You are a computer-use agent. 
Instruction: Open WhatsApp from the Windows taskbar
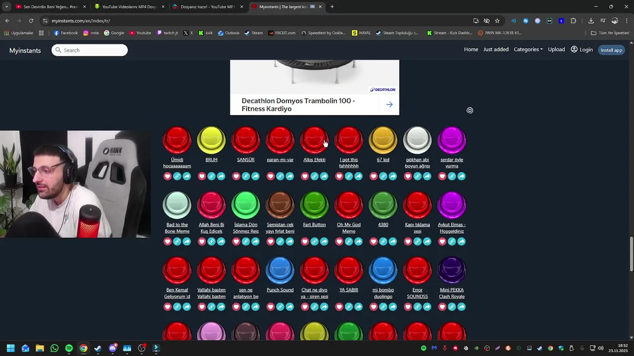pyautogui.click(x=54, y=348)
